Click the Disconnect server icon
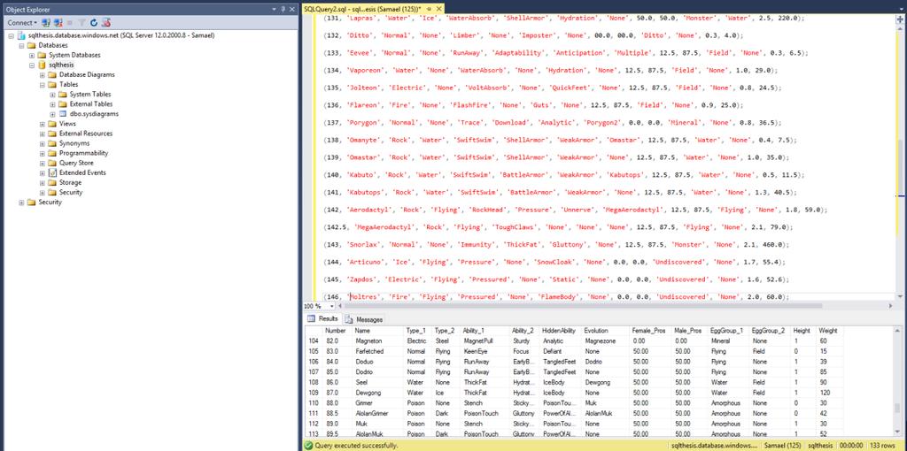The image size is (907, 451). point(58,22)
